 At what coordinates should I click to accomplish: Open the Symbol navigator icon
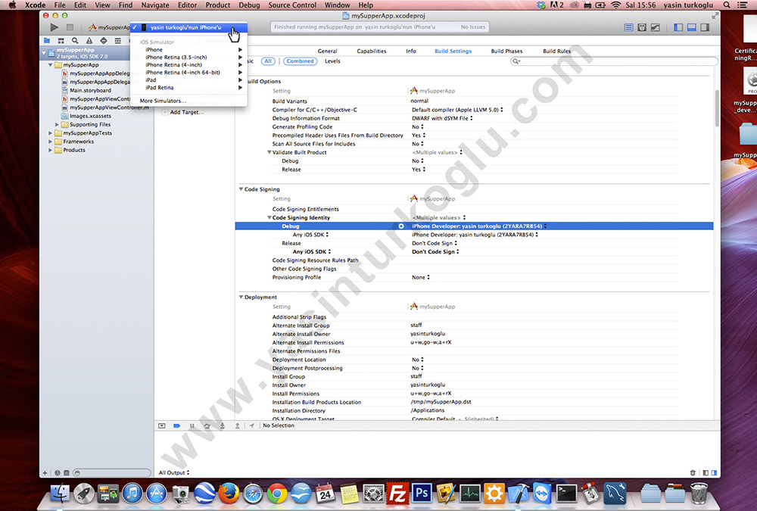[x=61, y=41]
